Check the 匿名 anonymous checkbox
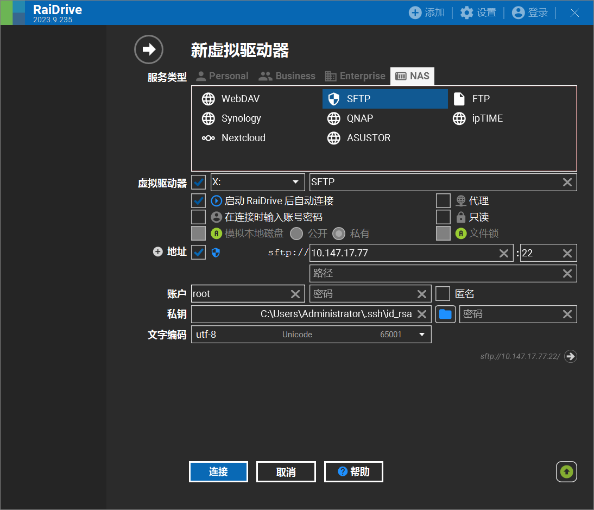The height and width of the screenshot is (510, 594). pyautogui.click(x=443, y=294)
